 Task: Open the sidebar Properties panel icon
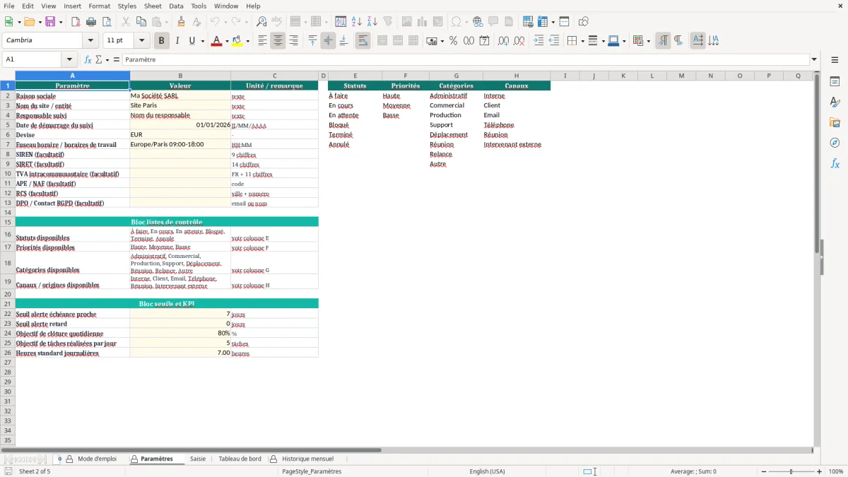coord(835,82)
